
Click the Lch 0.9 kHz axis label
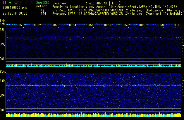[x=2, y=44]
